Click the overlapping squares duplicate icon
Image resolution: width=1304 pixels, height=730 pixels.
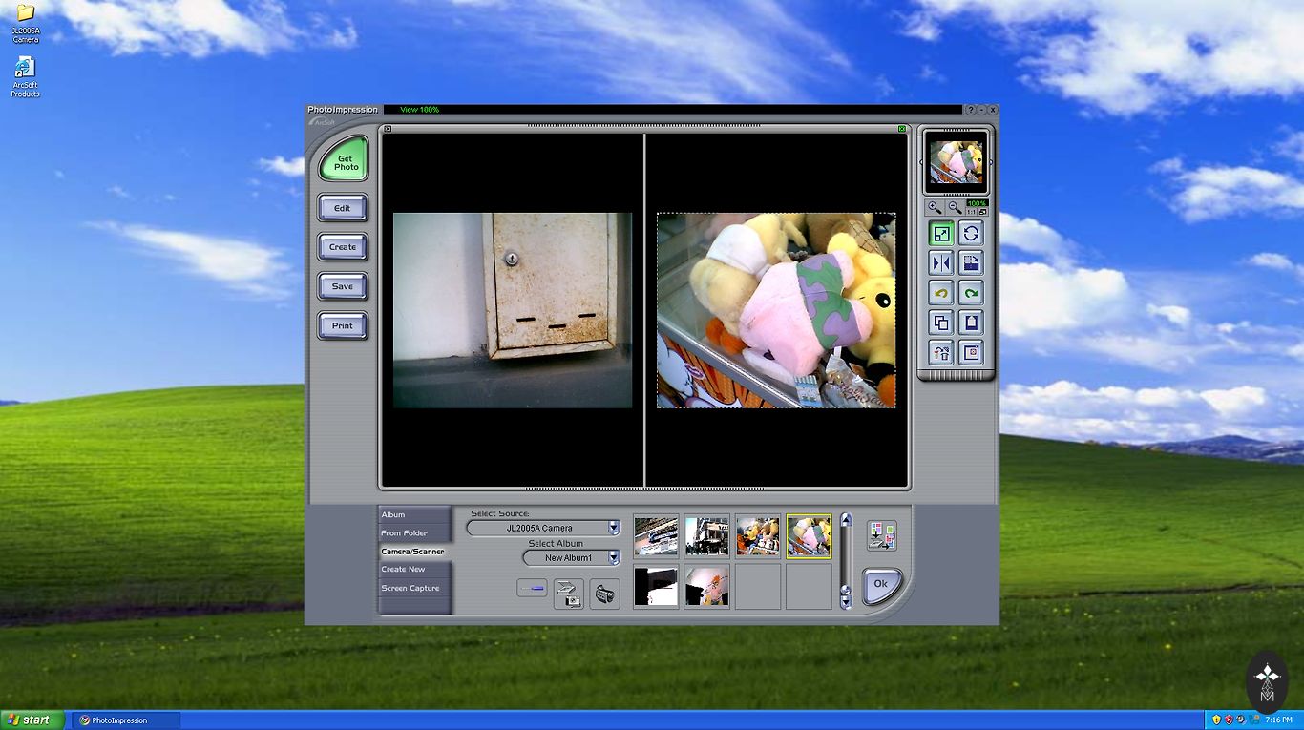(941, 323)
